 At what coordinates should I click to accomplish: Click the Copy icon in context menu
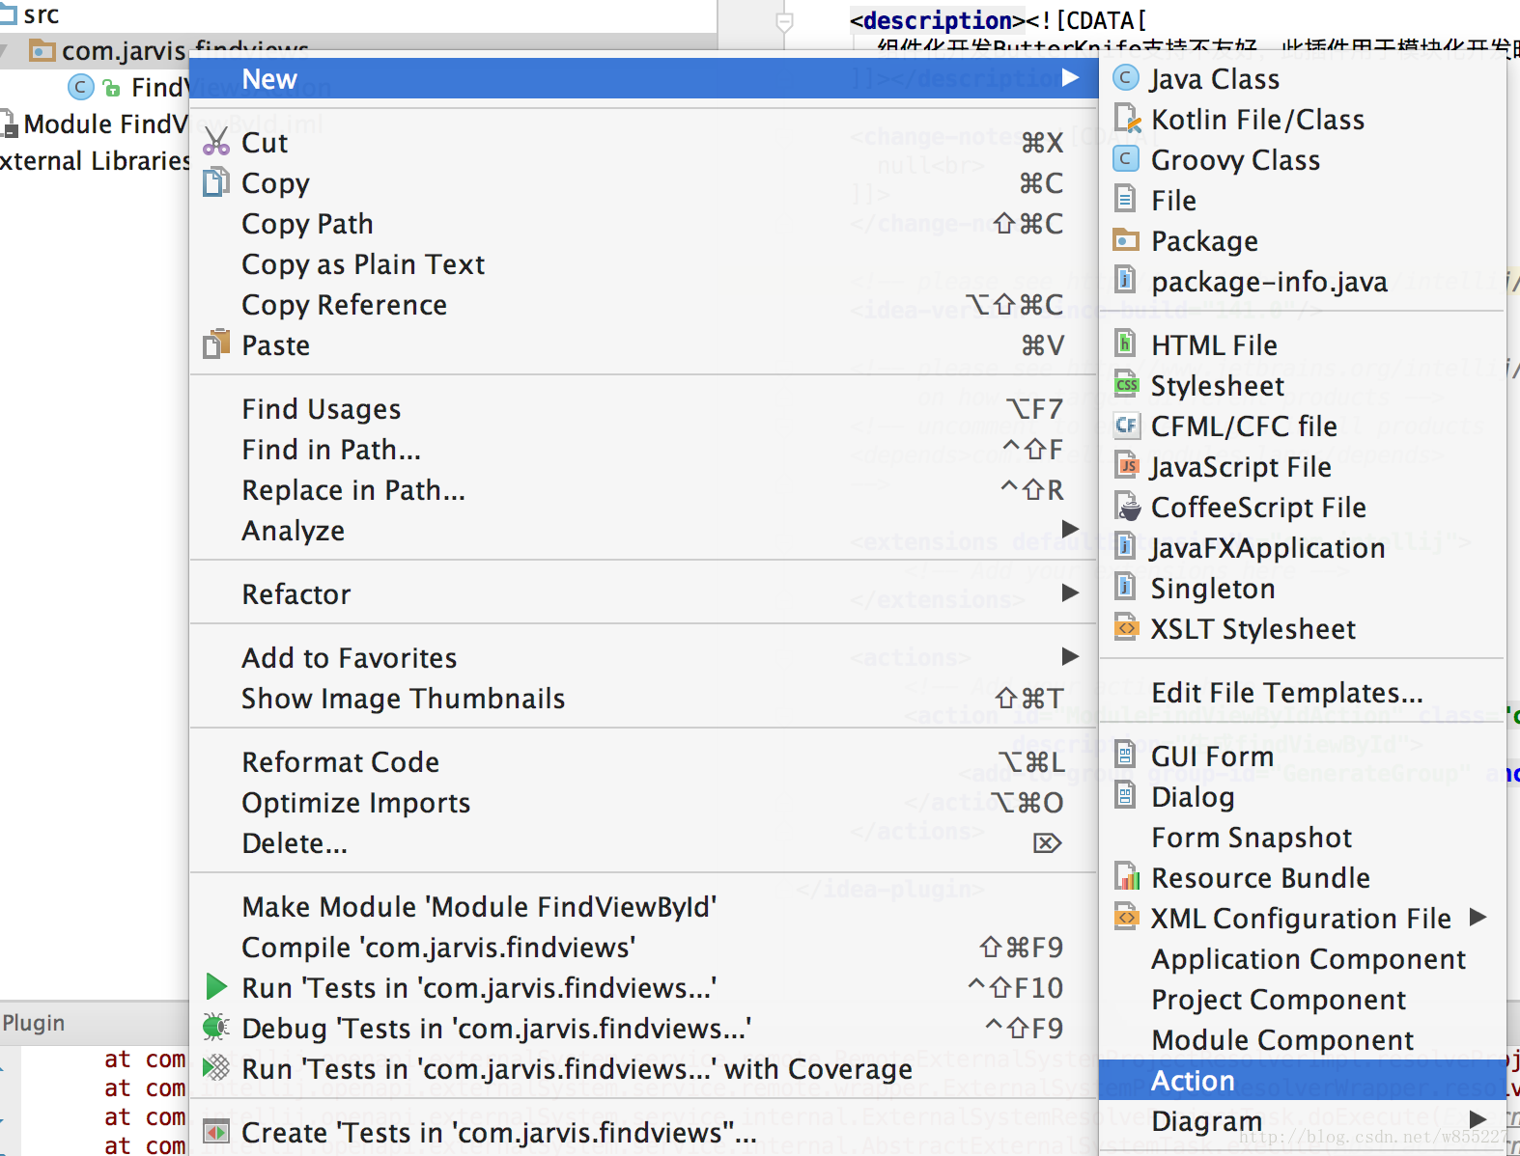[216, 182]
